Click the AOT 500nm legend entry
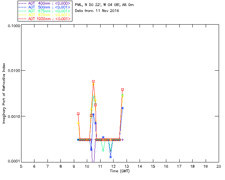The height and width of the screenshot is (180, 225). 45,7
